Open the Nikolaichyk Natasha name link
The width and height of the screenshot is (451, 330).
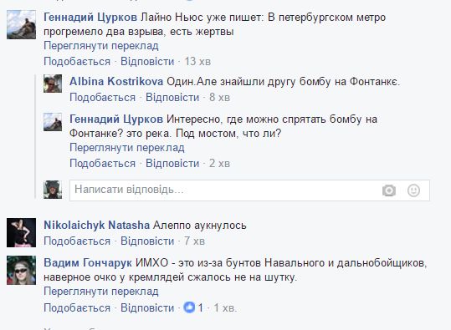[97, 226]
